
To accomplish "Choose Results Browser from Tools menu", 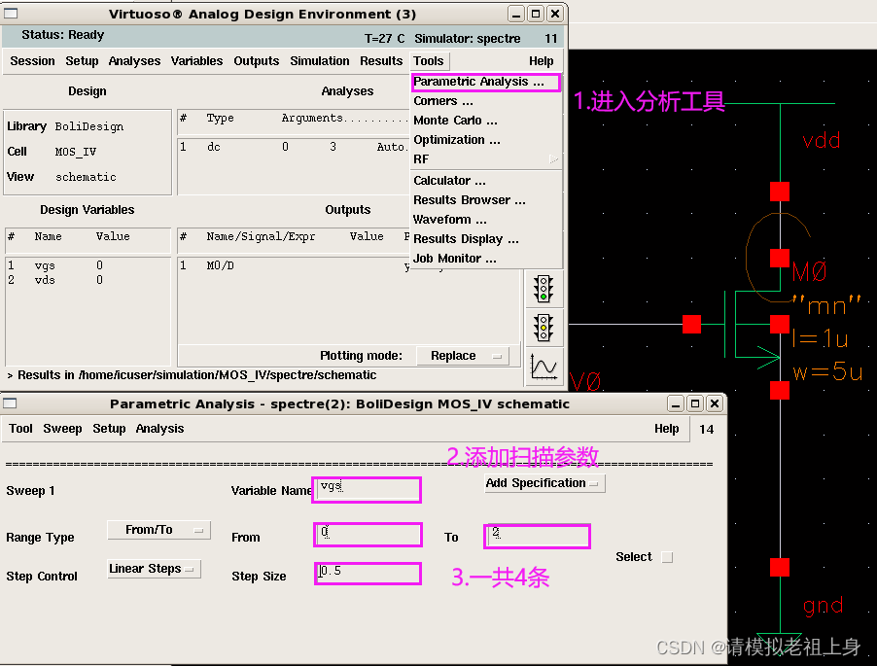I will coord(485,200).
